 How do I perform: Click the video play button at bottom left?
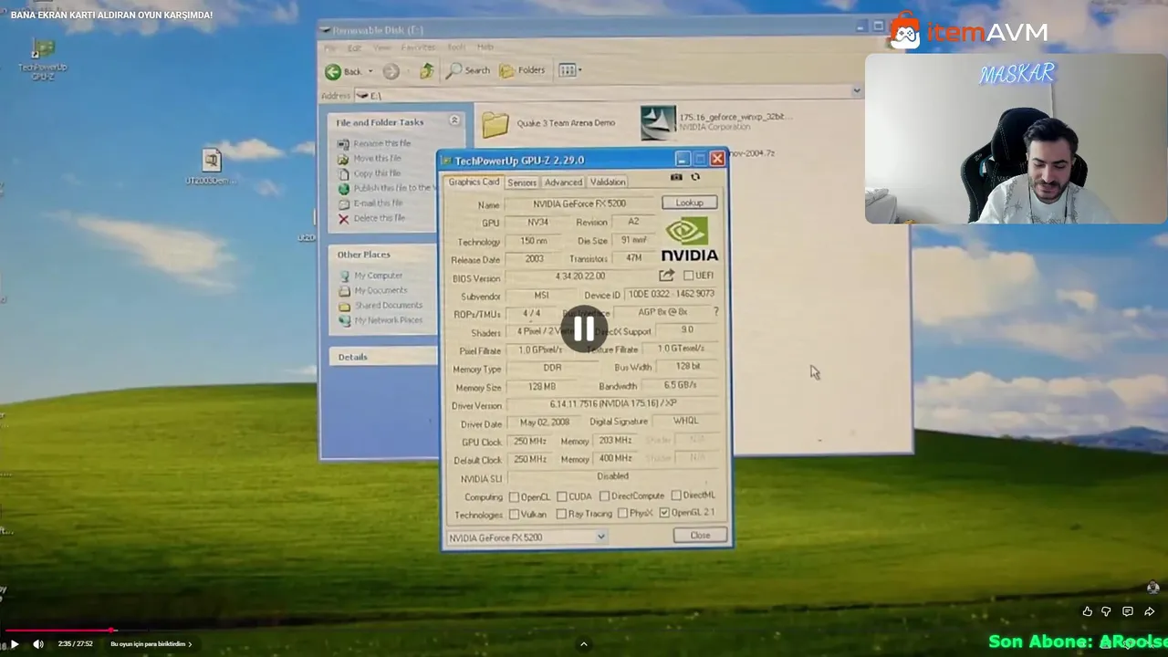pyautogui.click(x=14, y=644)
